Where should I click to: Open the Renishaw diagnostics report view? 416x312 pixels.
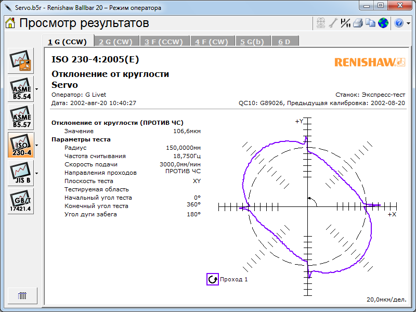[x=21, y=61]
